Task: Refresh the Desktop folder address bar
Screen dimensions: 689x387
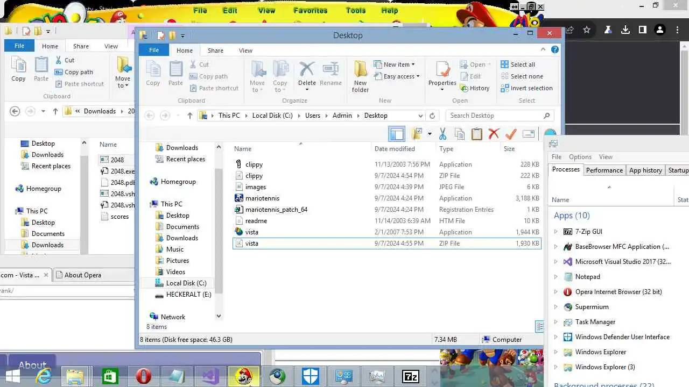Action: pos(432,116)
